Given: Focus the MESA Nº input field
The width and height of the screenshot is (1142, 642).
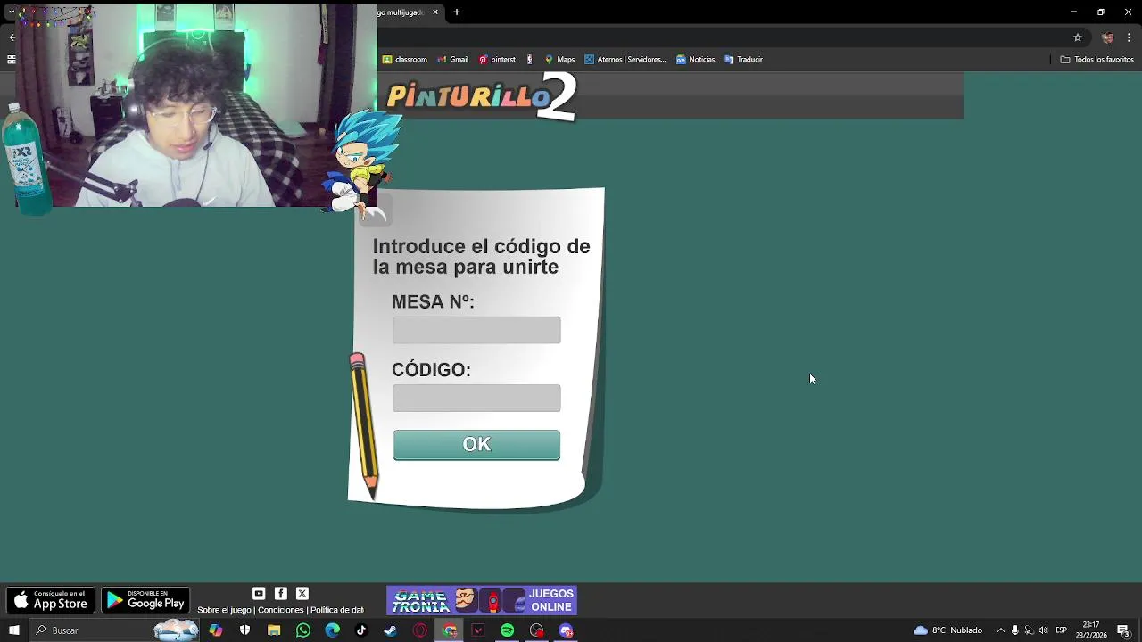Looking at the screenshot, I should tap(476, 330).
